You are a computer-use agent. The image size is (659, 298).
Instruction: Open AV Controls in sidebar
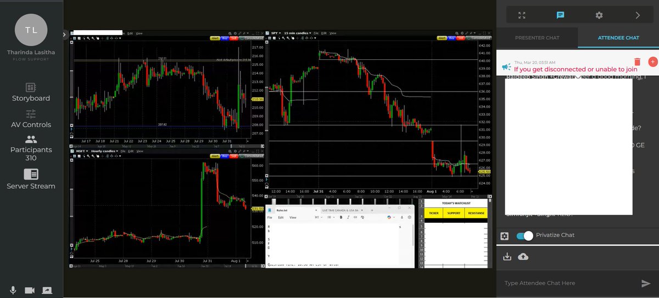click(x=31, y=119)
